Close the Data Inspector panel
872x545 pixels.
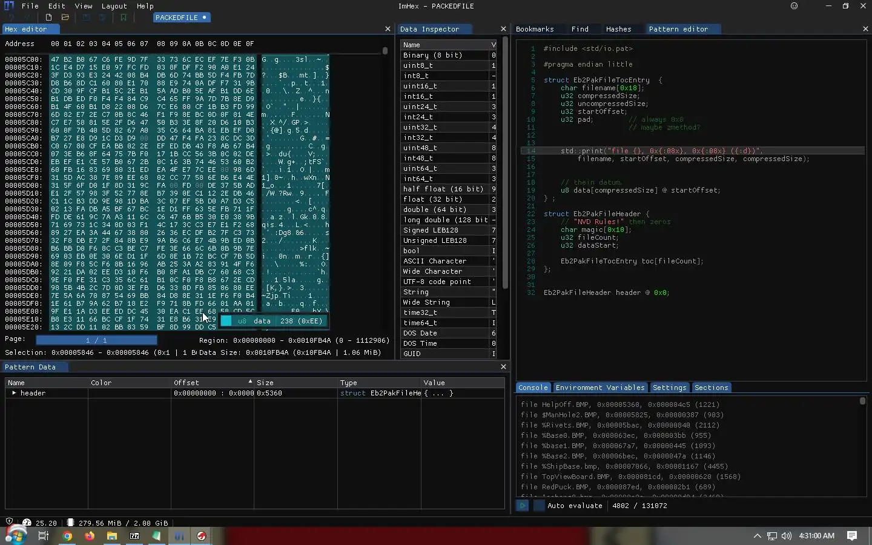point(503,29)
